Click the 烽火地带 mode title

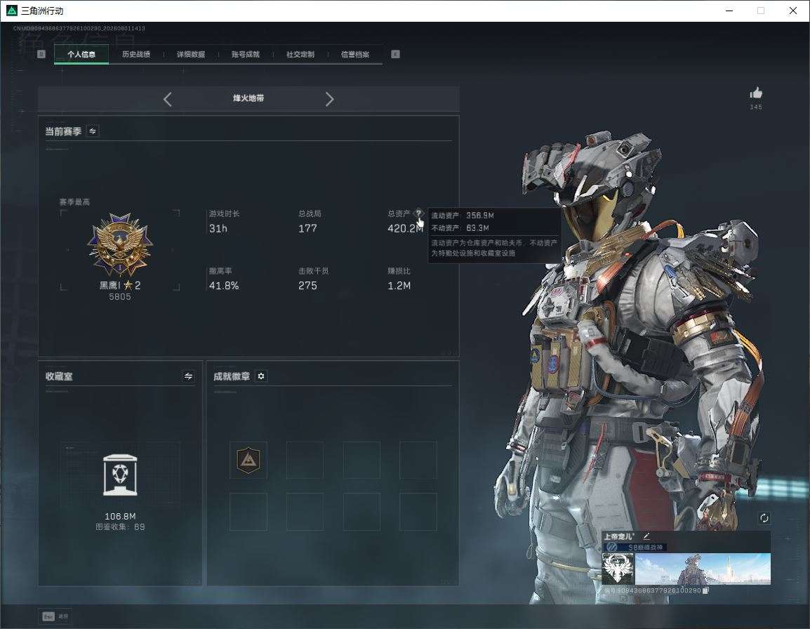click(248, 98)
